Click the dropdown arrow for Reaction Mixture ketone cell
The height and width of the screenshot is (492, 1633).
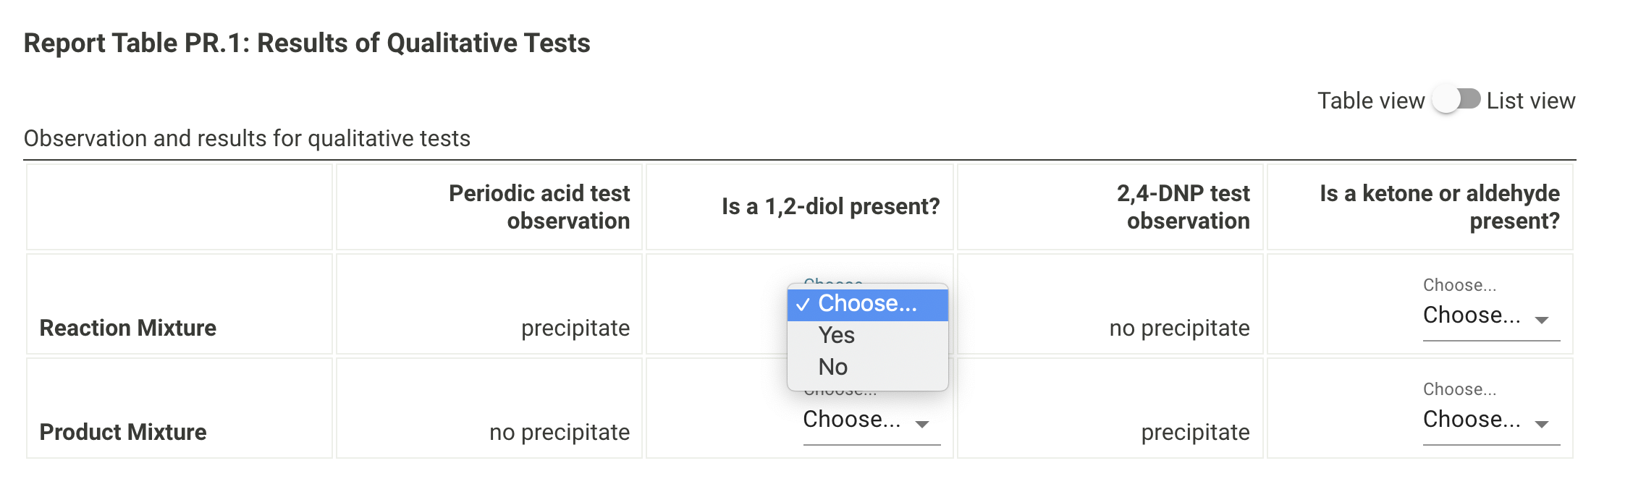1541,320
